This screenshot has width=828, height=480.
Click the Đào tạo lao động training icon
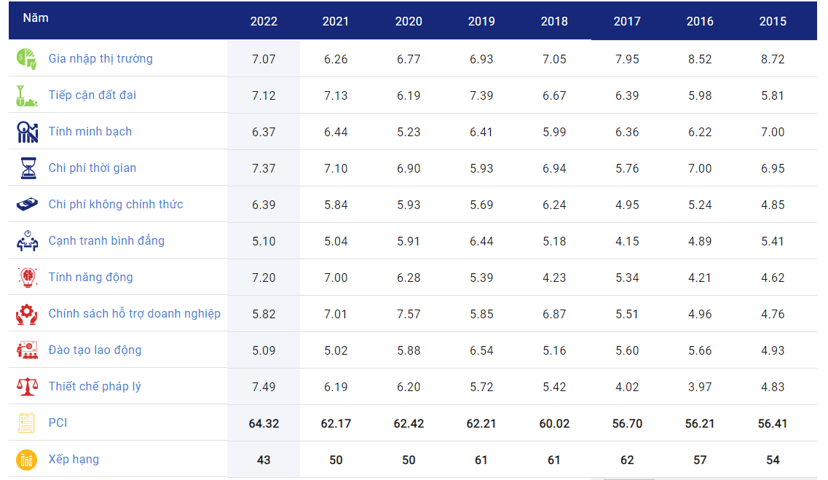(27, 350)
